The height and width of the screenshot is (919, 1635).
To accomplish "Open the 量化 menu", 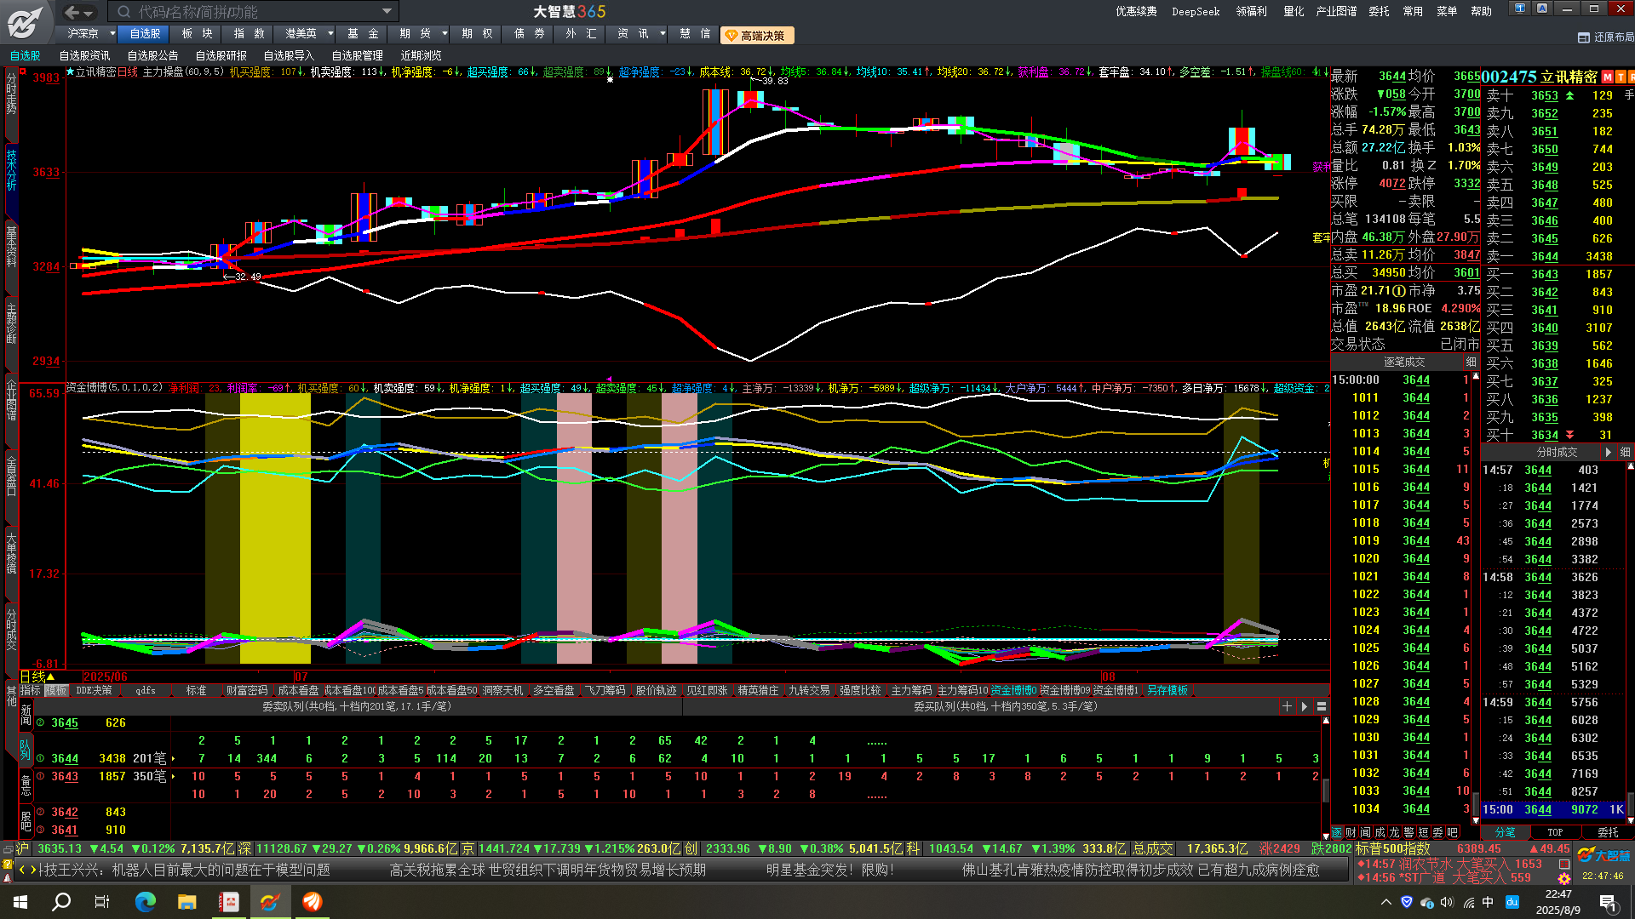I will tap(1294, 12).
